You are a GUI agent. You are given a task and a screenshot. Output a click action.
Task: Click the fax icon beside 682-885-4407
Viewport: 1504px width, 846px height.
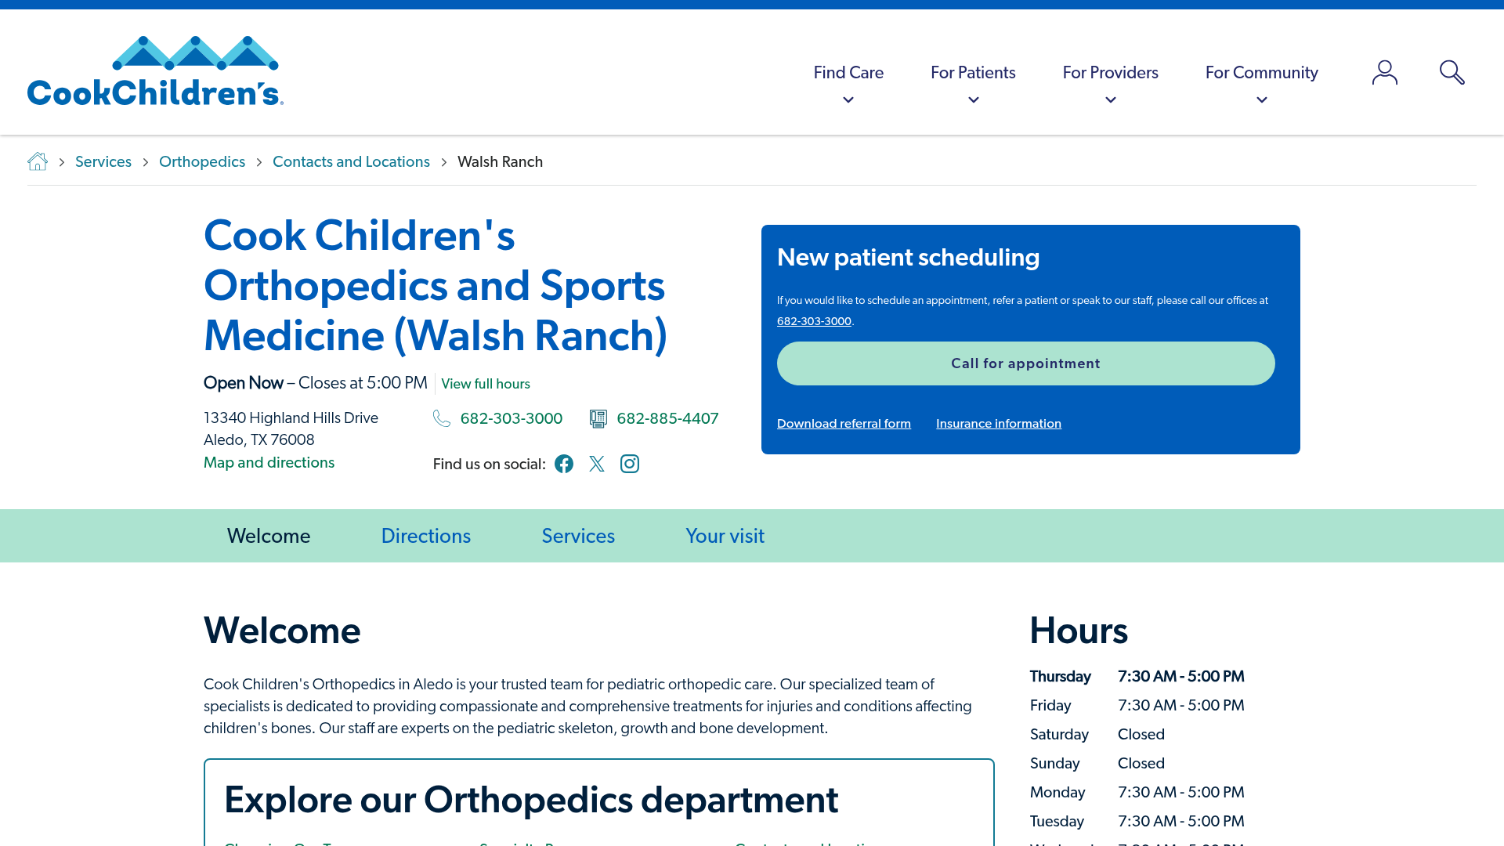point(598,418)
